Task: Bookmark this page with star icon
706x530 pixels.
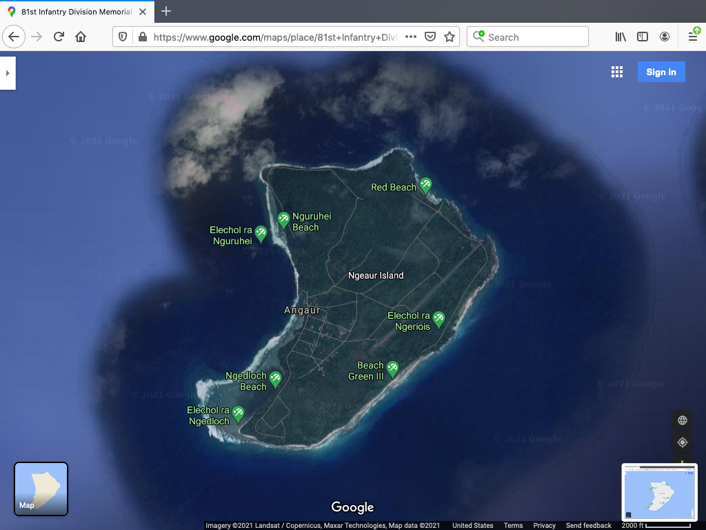Action: (450, 37)
